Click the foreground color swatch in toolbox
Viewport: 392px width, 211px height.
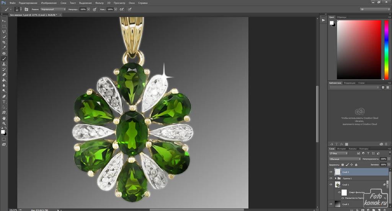coord(3,131)
